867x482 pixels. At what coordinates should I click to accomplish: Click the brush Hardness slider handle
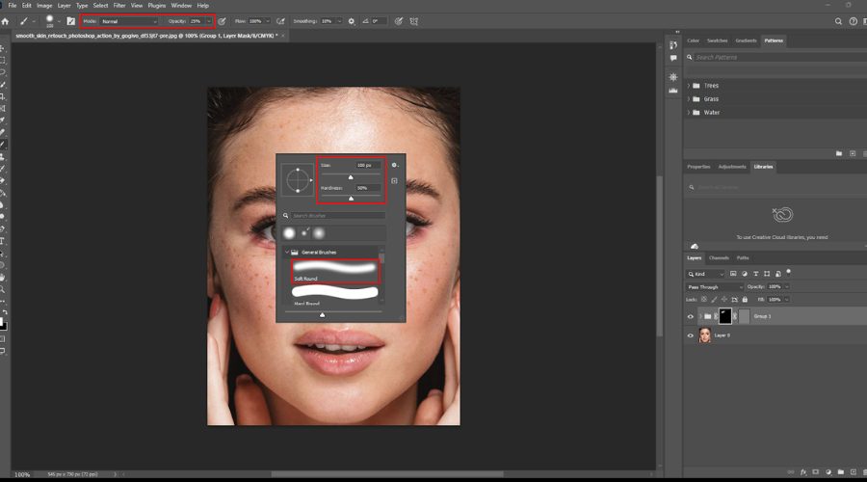tap(351, 199)
